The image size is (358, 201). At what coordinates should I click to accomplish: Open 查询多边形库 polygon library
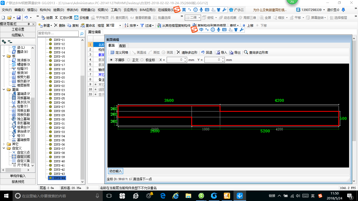coord(256,52)
